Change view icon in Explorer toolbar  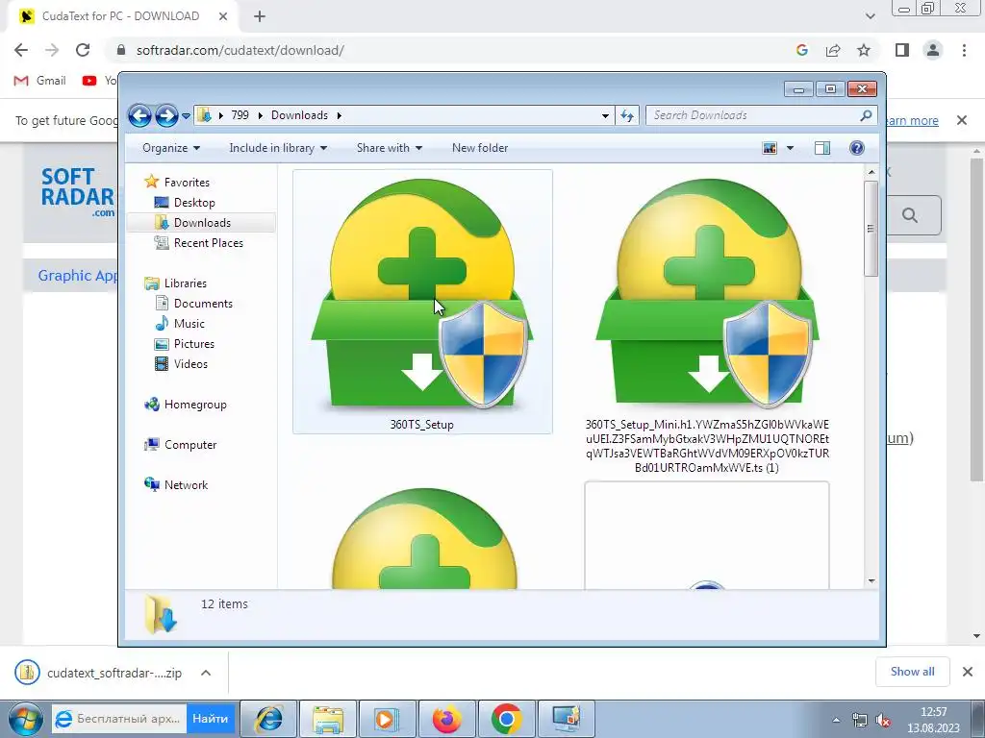point(770,148)
